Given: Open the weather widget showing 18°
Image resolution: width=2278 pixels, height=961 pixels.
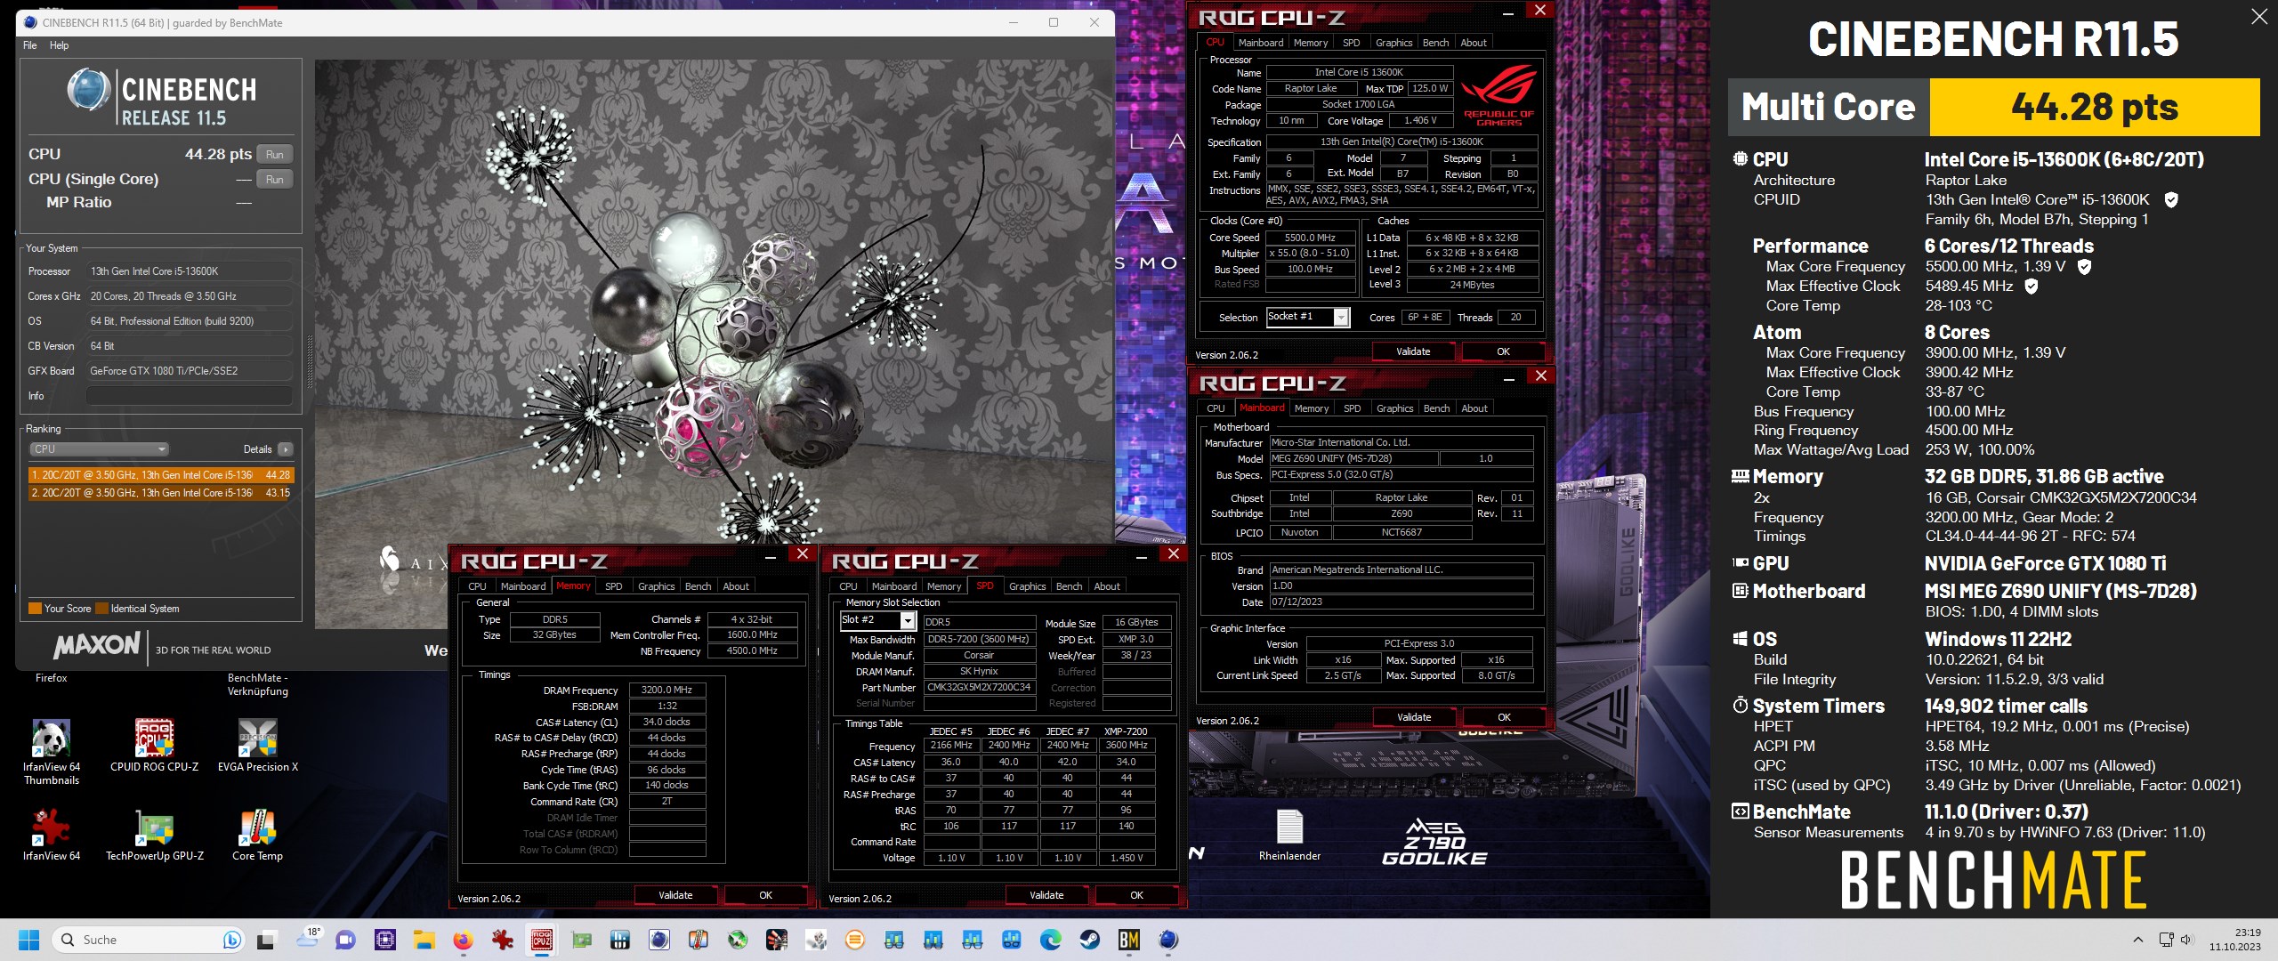Looking at the screenshot, I should pyautogui.click(x=309, y=940).
